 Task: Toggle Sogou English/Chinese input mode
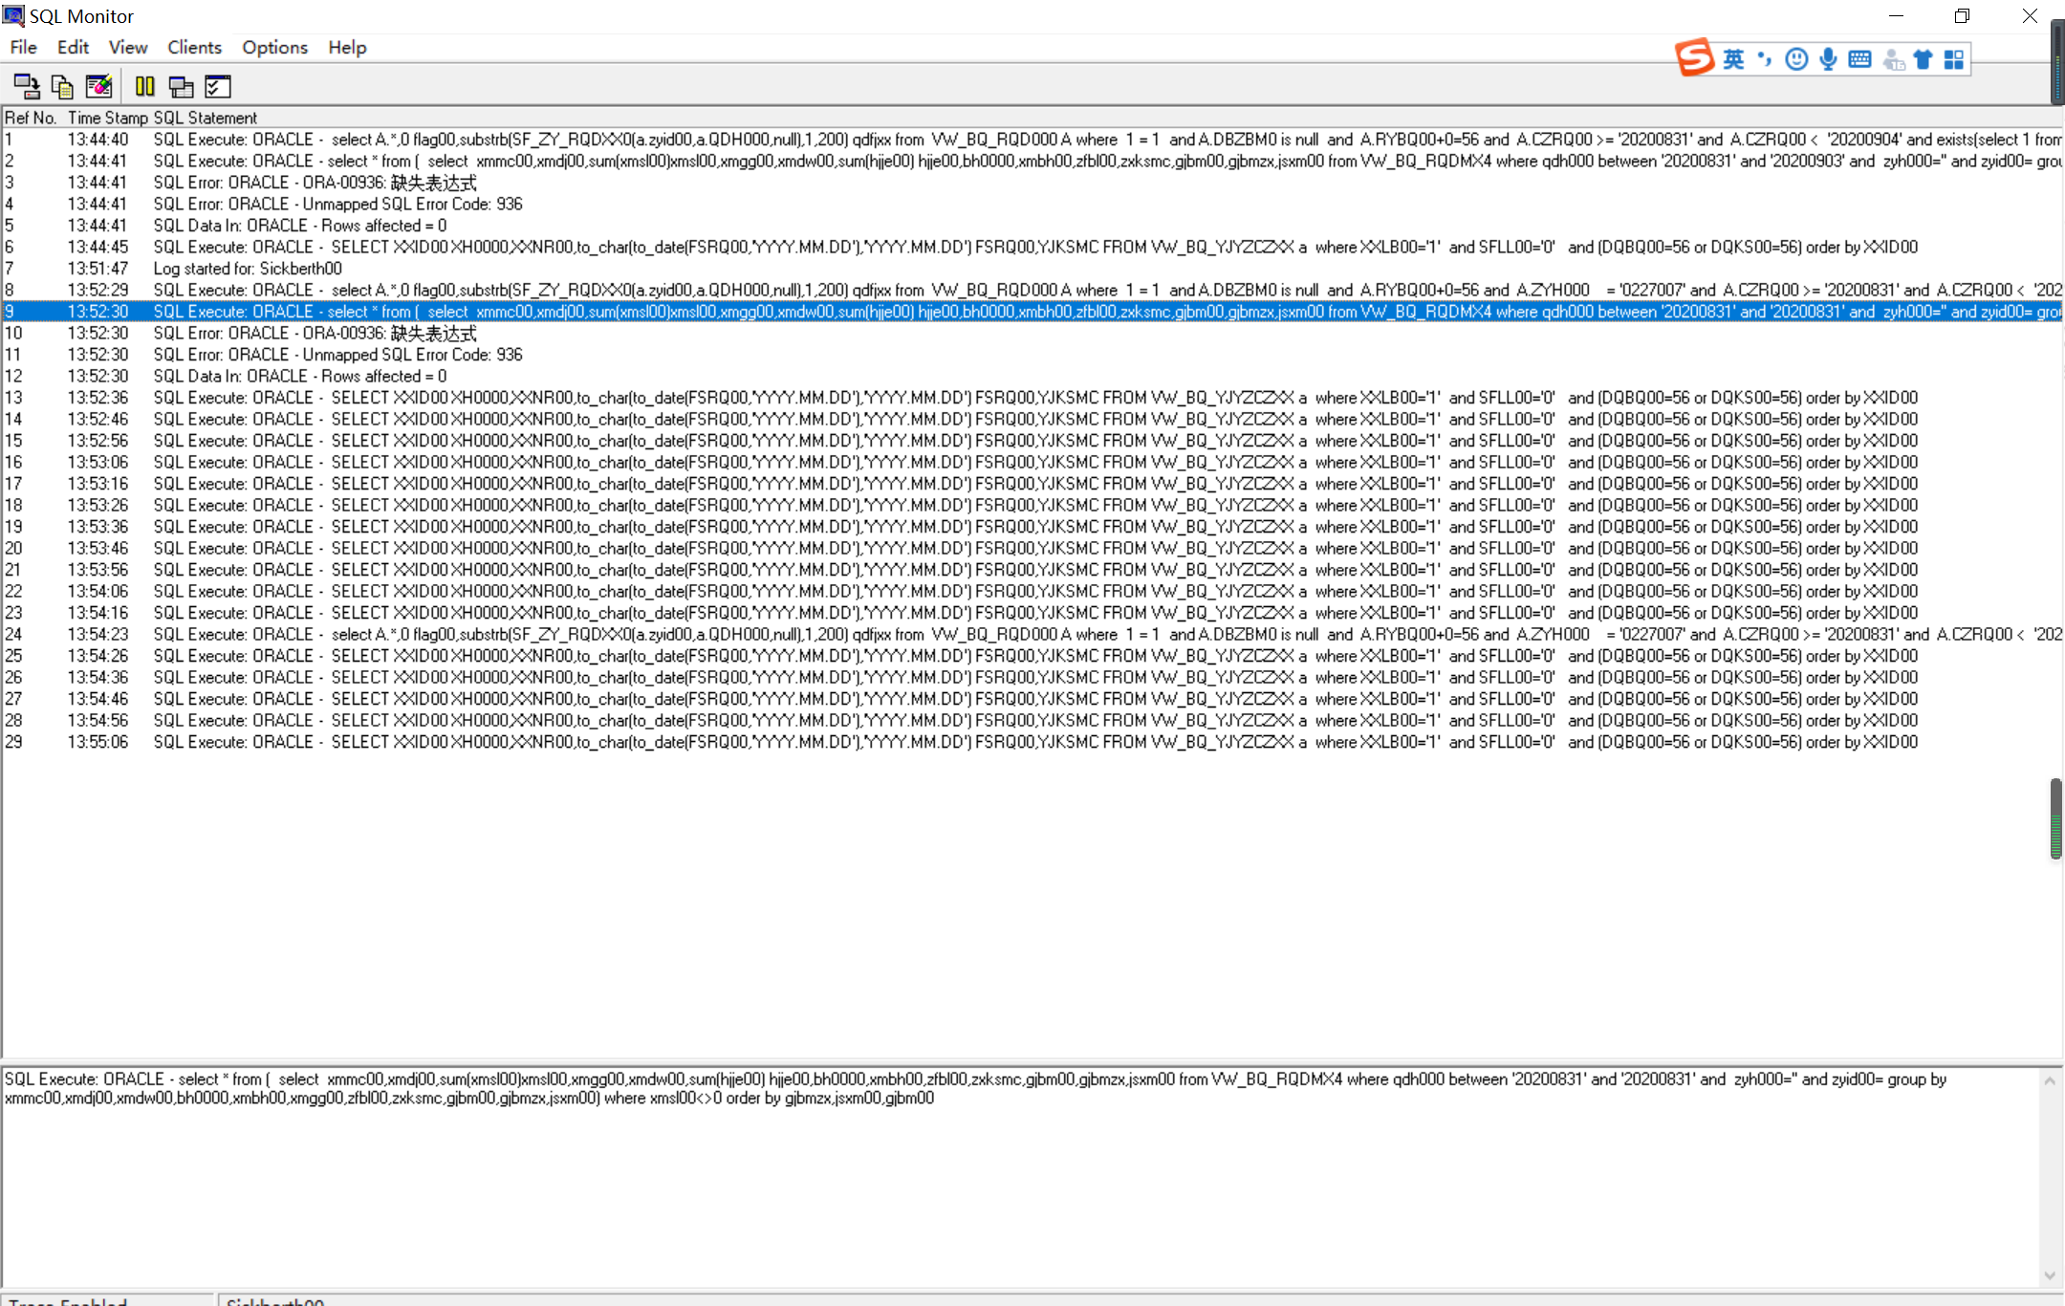click(x=1733, y=60)
